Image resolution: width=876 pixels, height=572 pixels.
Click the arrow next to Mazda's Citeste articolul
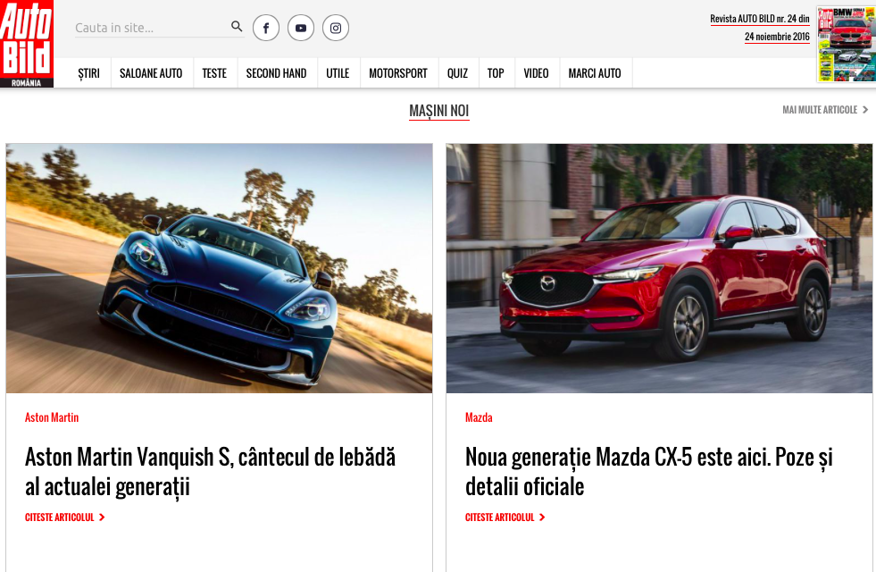[542, 517]
